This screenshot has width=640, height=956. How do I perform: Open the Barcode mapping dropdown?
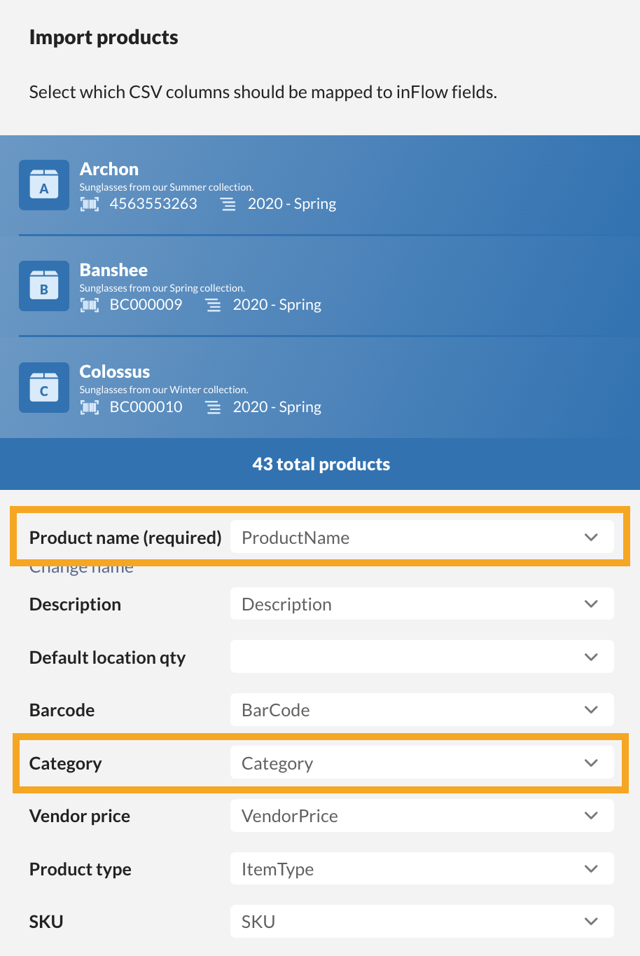point(422,710)
